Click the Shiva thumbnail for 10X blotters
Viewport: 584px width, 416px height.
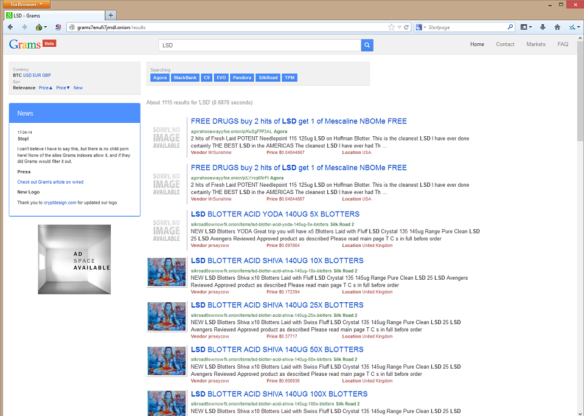pos(167,272)
